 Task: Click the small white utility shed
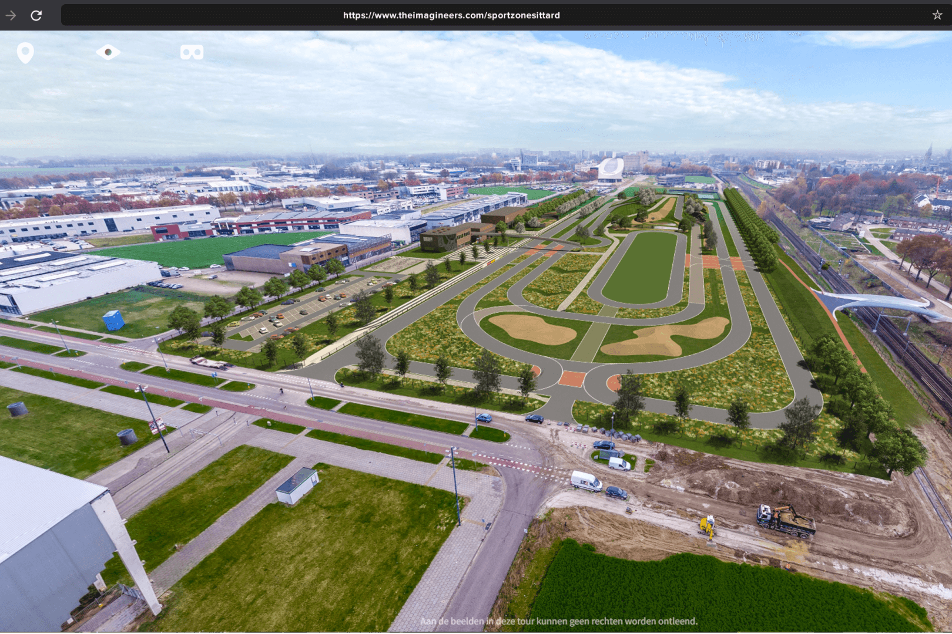pos(297,485)
